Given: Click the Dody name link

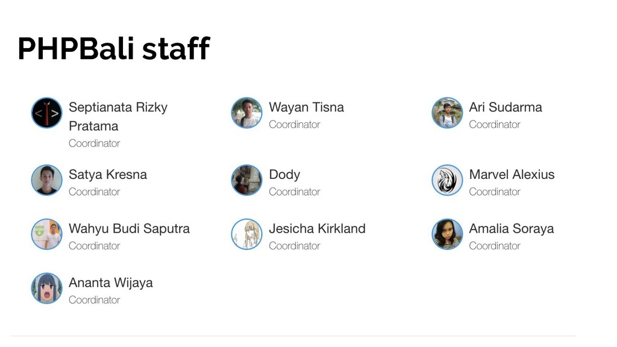Looking at the screenshot, I should (284, 174).
